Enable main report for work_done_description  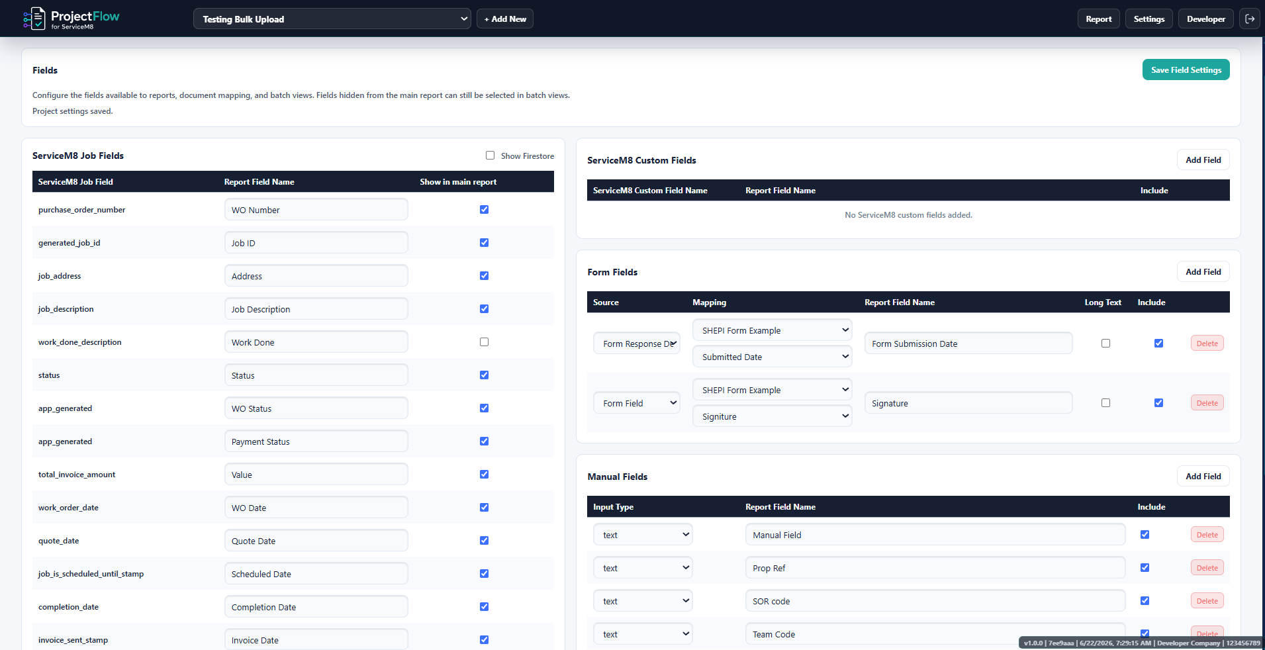click(x=484, y=342)
